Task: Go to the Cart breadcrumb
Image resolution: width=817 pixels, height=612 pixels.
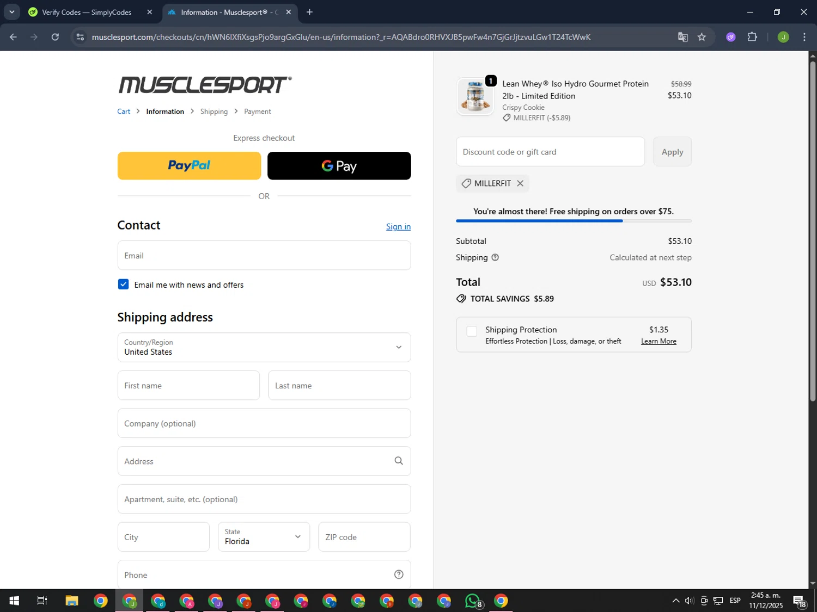Action: click(124, 112)
